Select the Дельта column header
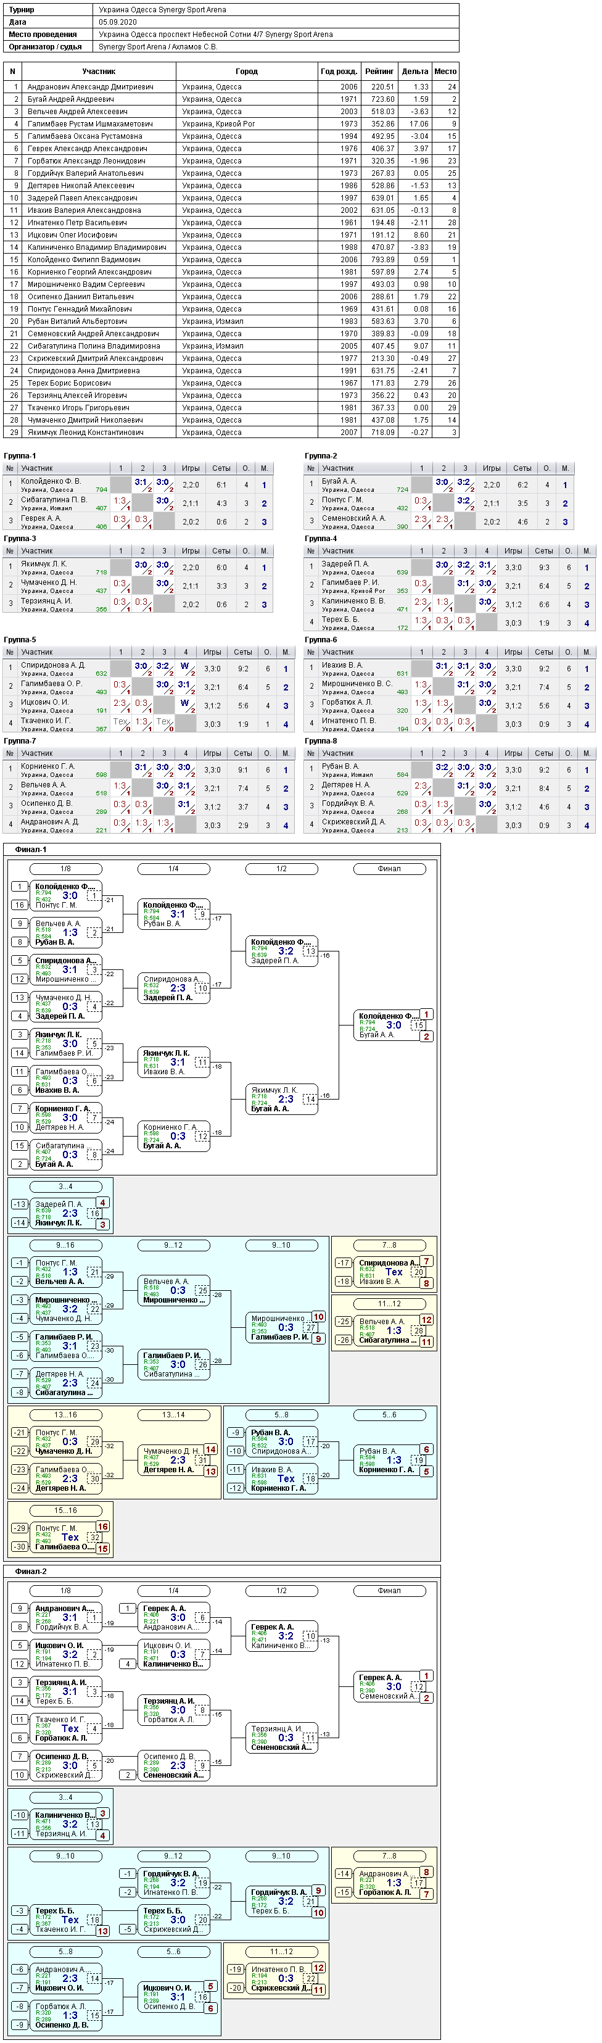This screenshot has height=2043, width=602. tap(415, 72)
